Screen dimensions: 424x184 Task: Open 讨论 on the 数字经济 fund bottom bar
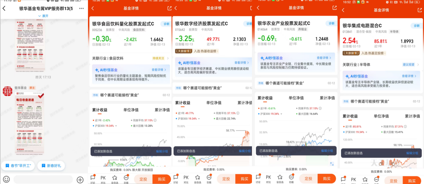(176, 179)
